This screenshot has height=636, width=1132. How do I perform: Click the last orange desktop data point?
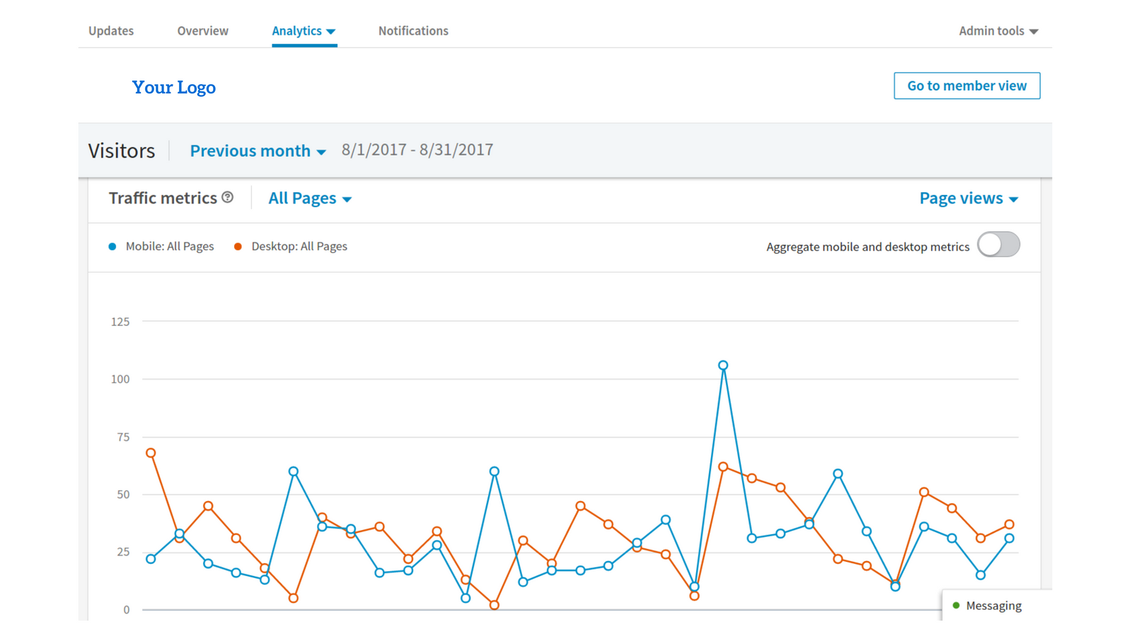[1010, 524]
